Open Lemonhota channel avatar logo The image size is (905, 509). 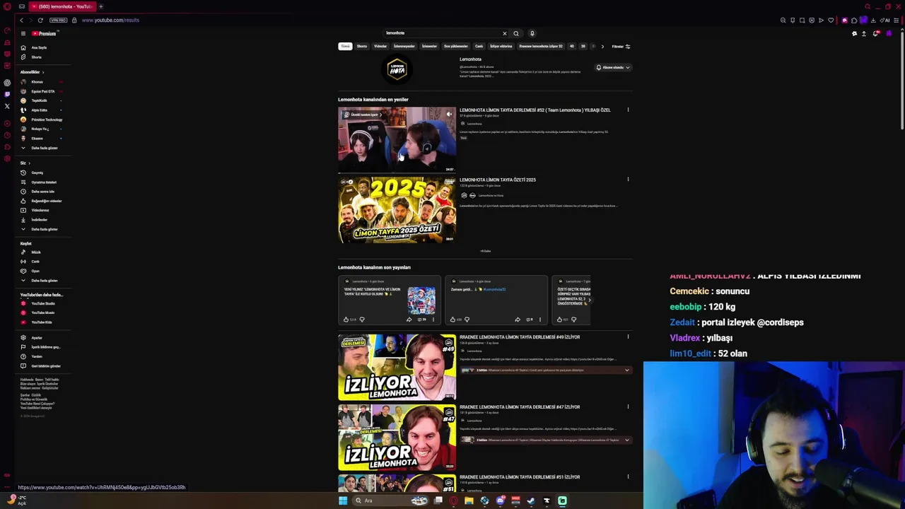click(397, 69)
